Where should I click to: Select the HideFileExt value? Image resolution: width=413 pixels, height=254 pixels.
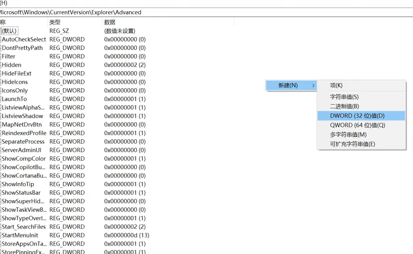[16, 73]
